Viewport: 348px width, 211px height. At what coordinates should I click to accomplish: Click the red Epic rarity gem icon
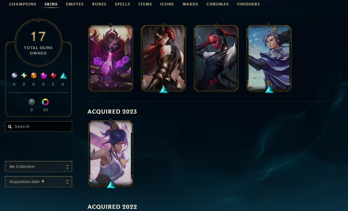coord(53,75)
